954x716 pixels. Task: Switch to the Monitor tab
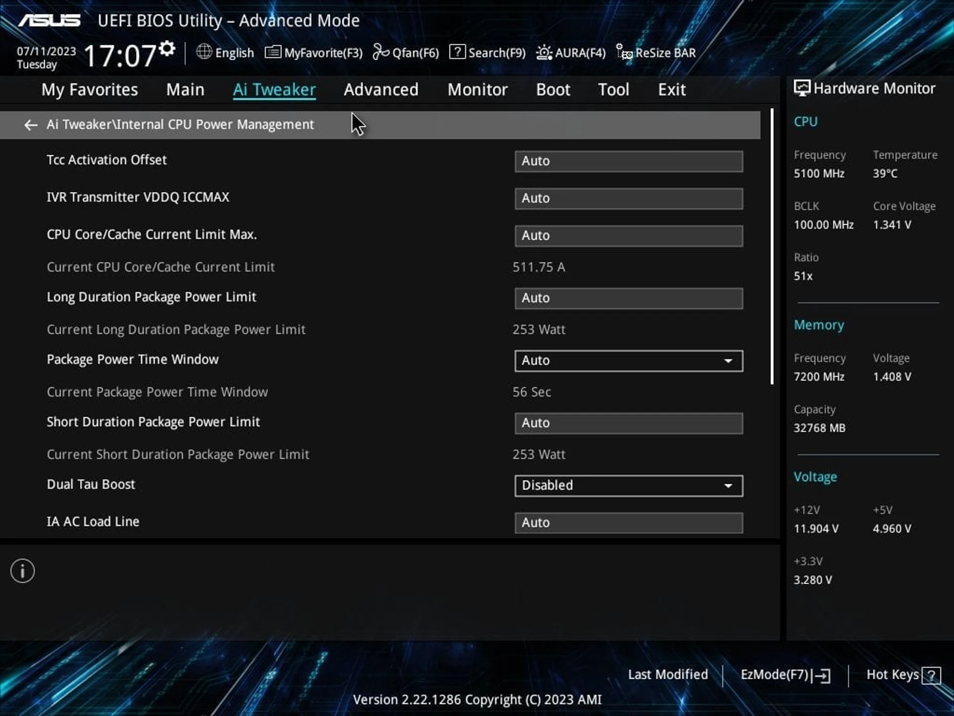(x=477, y=90)
